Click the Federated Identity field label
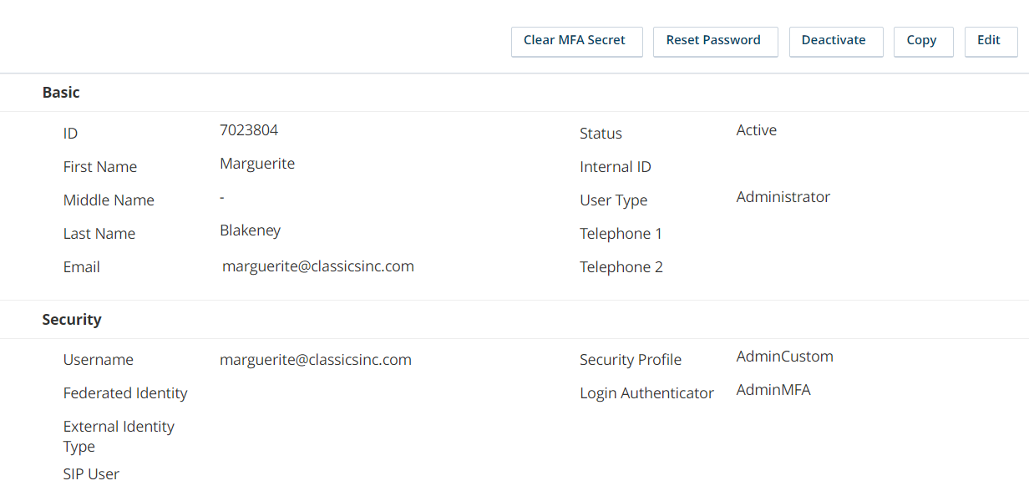 (125, 393)
